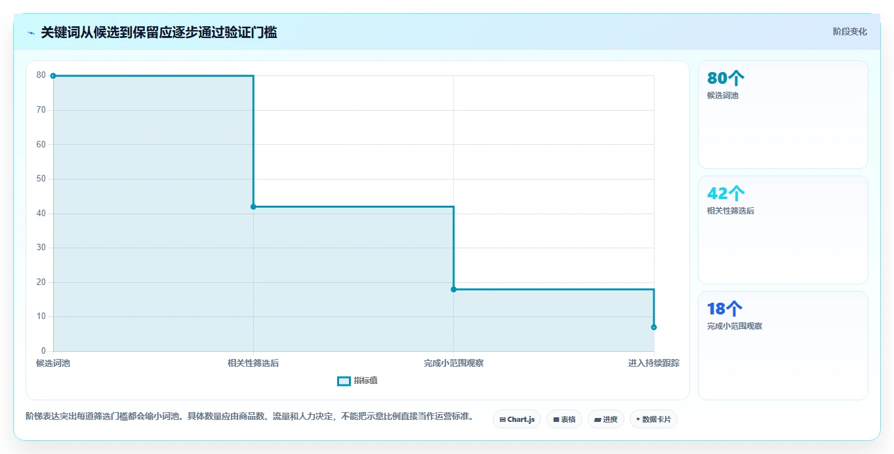
Task: Click the title 关键词从候选到保留应逐步通过验证门槛
Action: pyautogui.click(x=159, y=33)
